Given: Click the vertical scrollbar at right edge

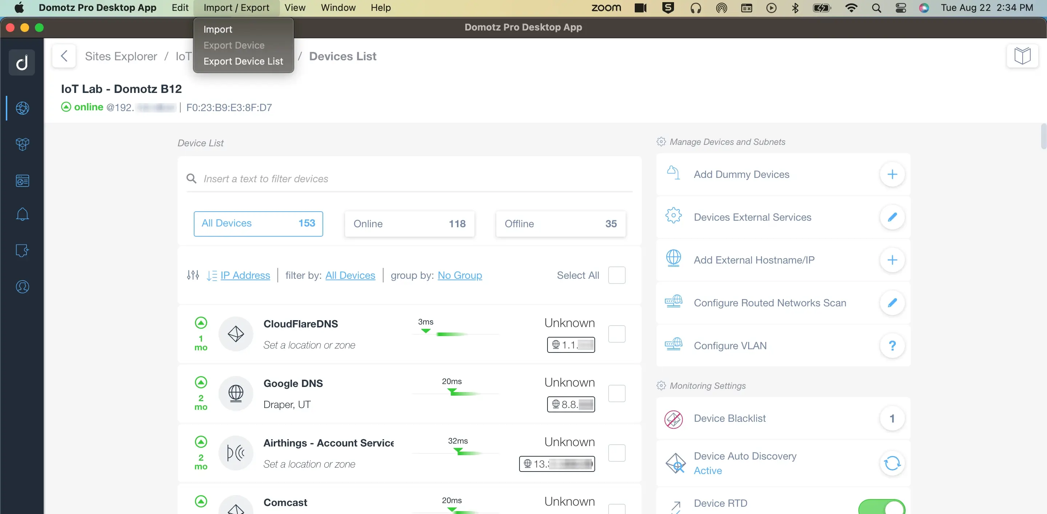Looking at the screenshot, I should point(1043,136).
